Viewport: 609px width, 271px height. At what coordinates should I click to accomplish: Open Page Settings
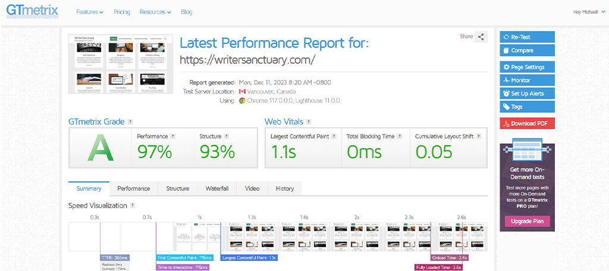pos(527,67)
